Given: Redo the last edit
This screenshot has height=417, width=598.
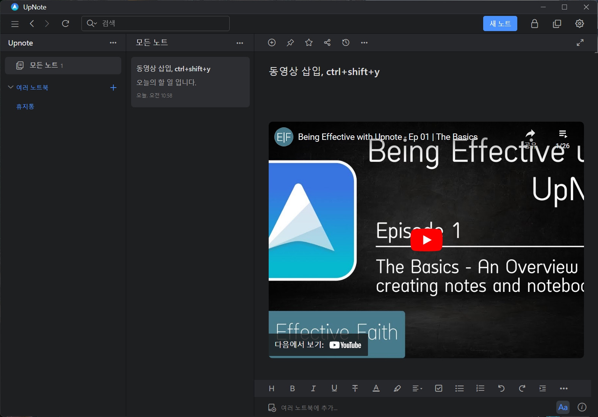Looking at the screenshot, I should click(x=522, y=388).
